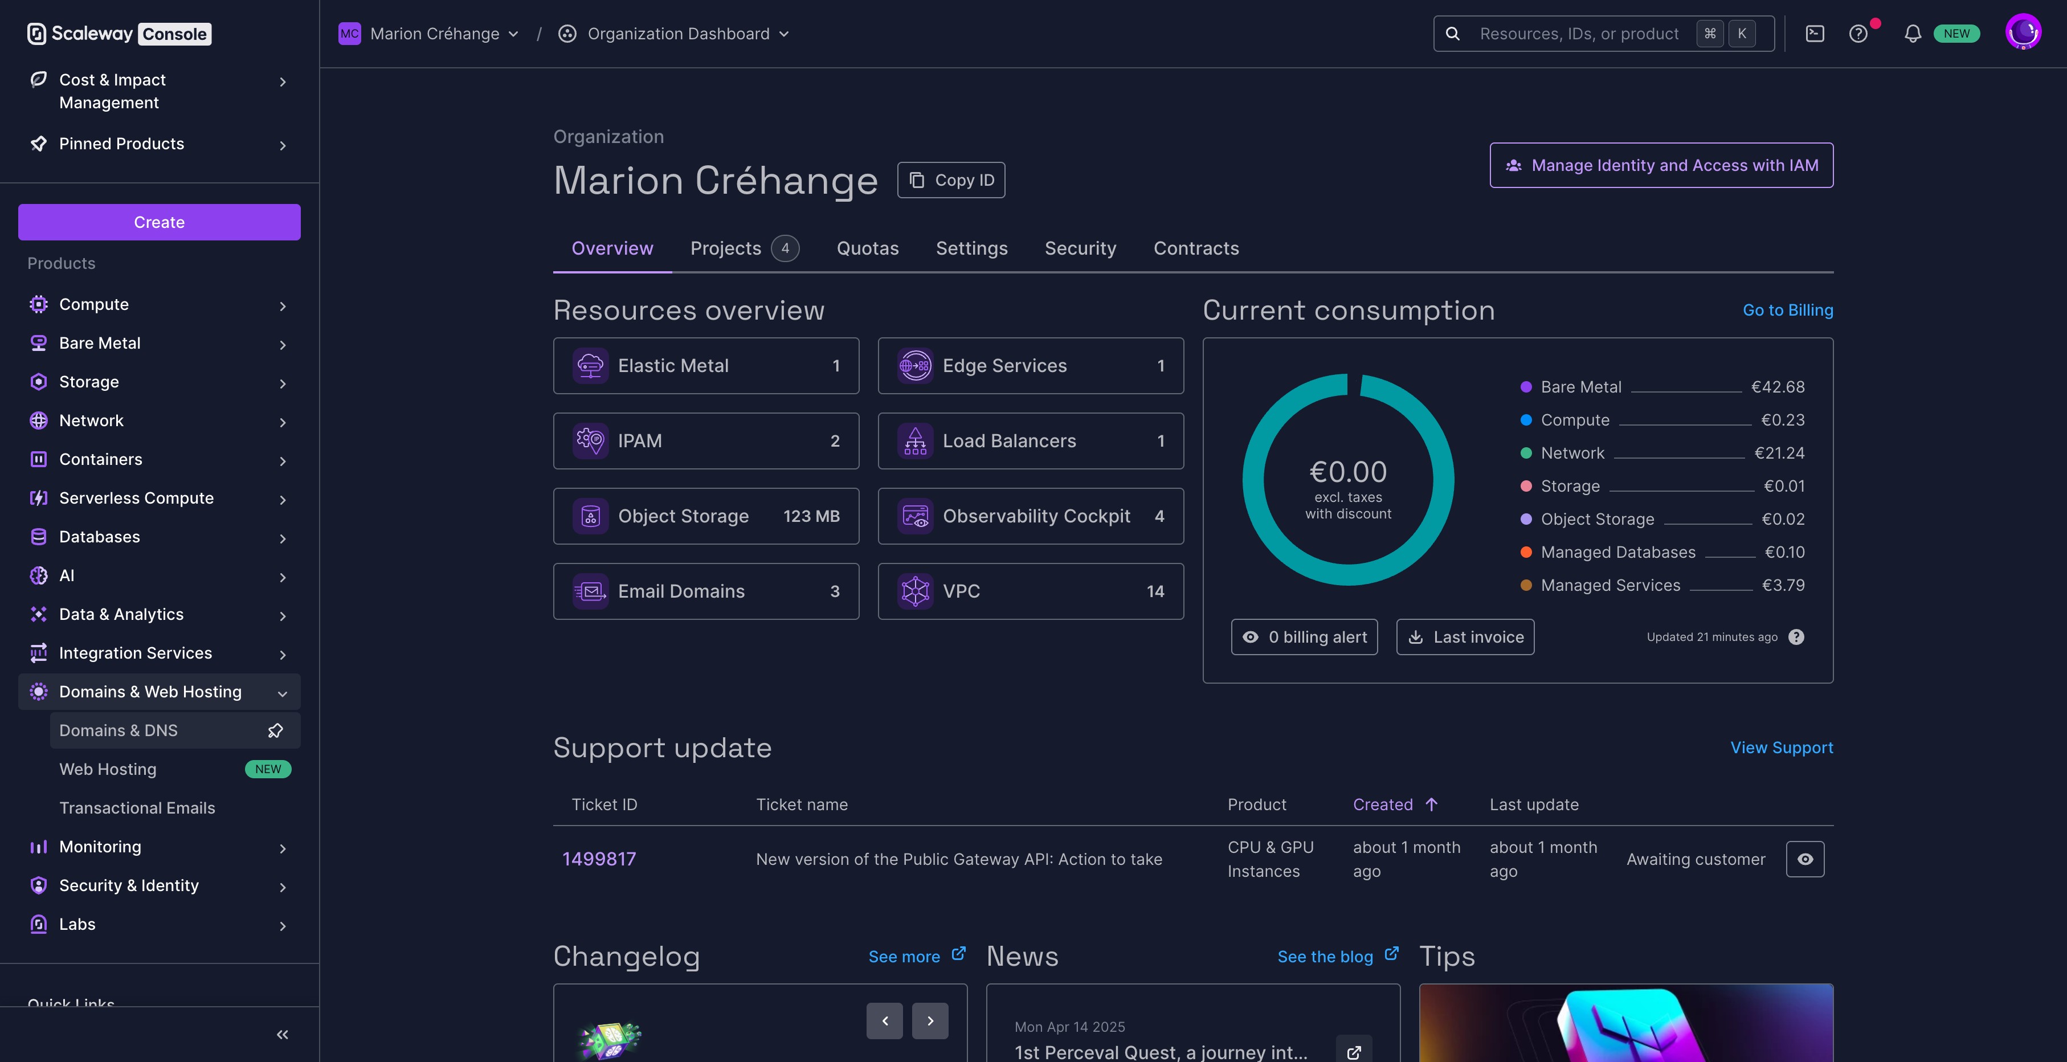Open the help question mark icon
This screenshot has height=1062, width=2067.
coord(1858,34)
